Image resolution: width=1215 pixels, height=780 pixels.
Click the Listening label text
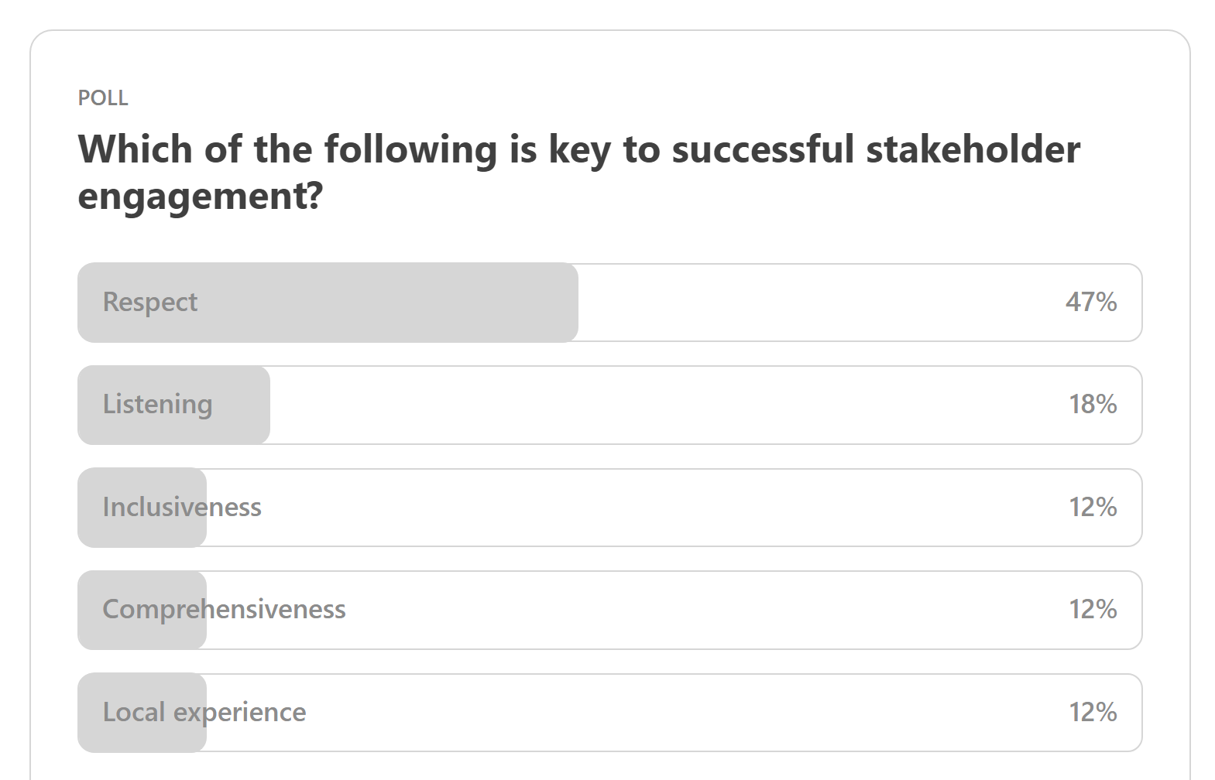click(x=157, y=404)
